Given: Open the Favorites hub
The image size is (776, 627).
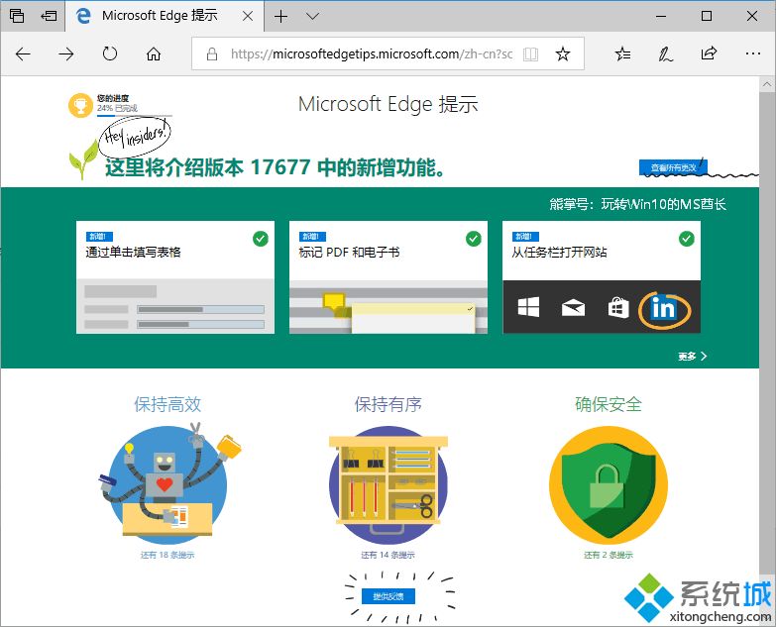Looking at the screenshot, I should pyautogui.click(x=622, y=53).
